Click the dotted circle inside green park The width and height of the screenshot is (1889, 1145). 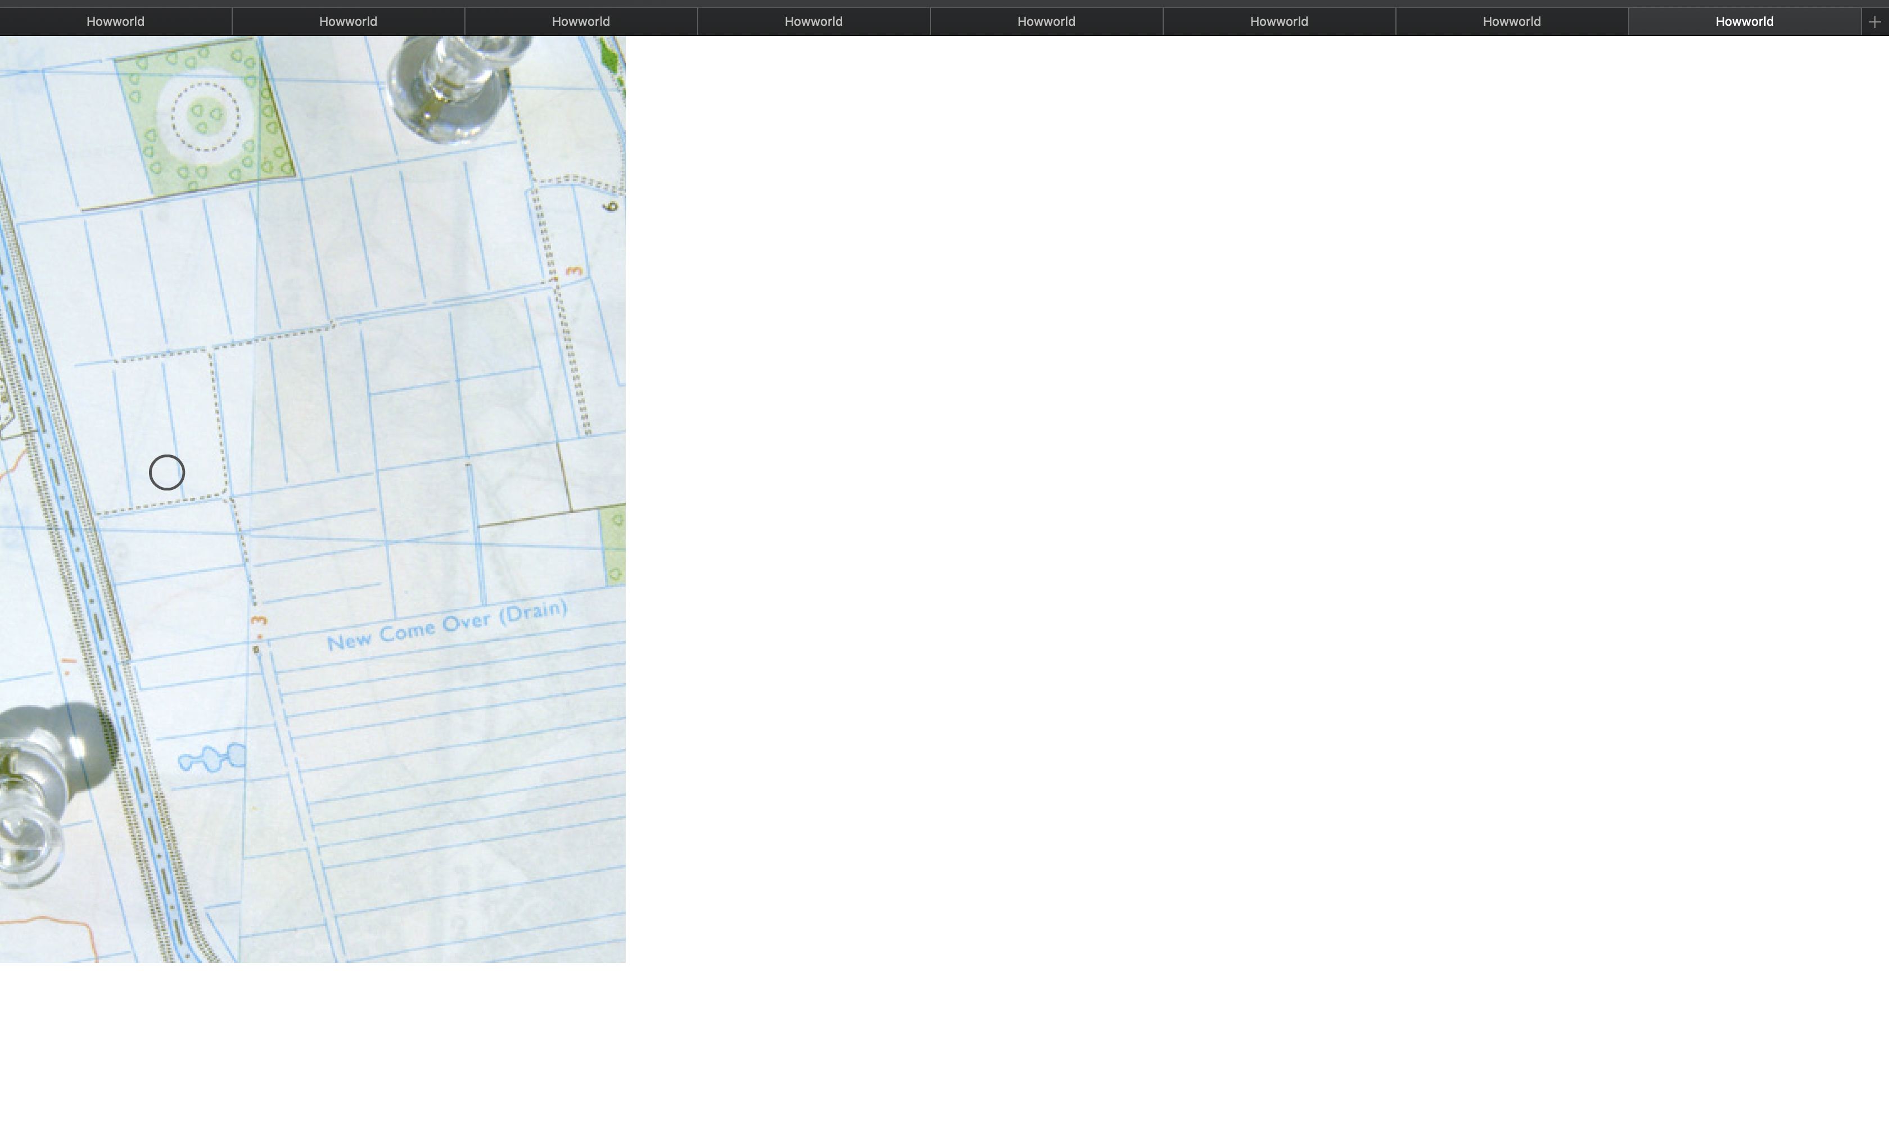205,116
